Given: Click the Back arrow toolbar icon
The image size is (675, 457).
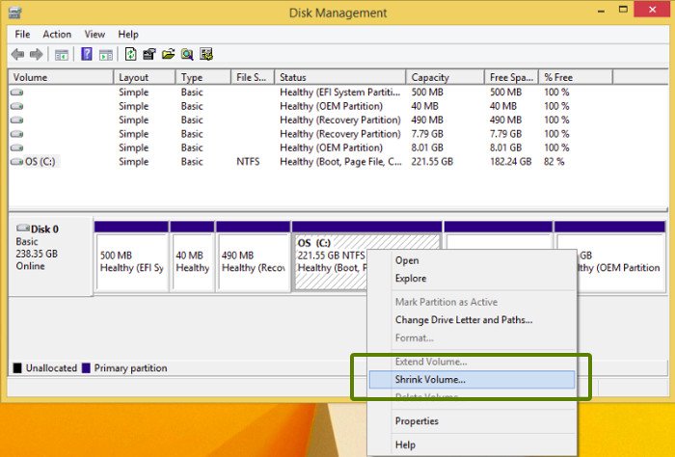Looking at the screenshot, I should 17,54.
